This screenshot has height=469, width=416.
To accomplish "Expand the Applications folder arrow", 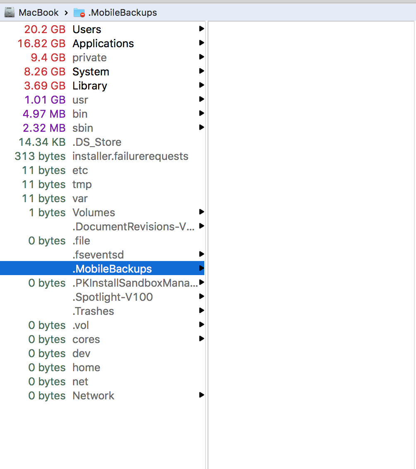I will coord(201,43).
